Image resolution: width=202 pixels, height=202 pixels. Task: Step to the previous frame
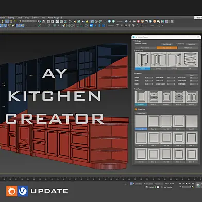(x=183, y=184)
